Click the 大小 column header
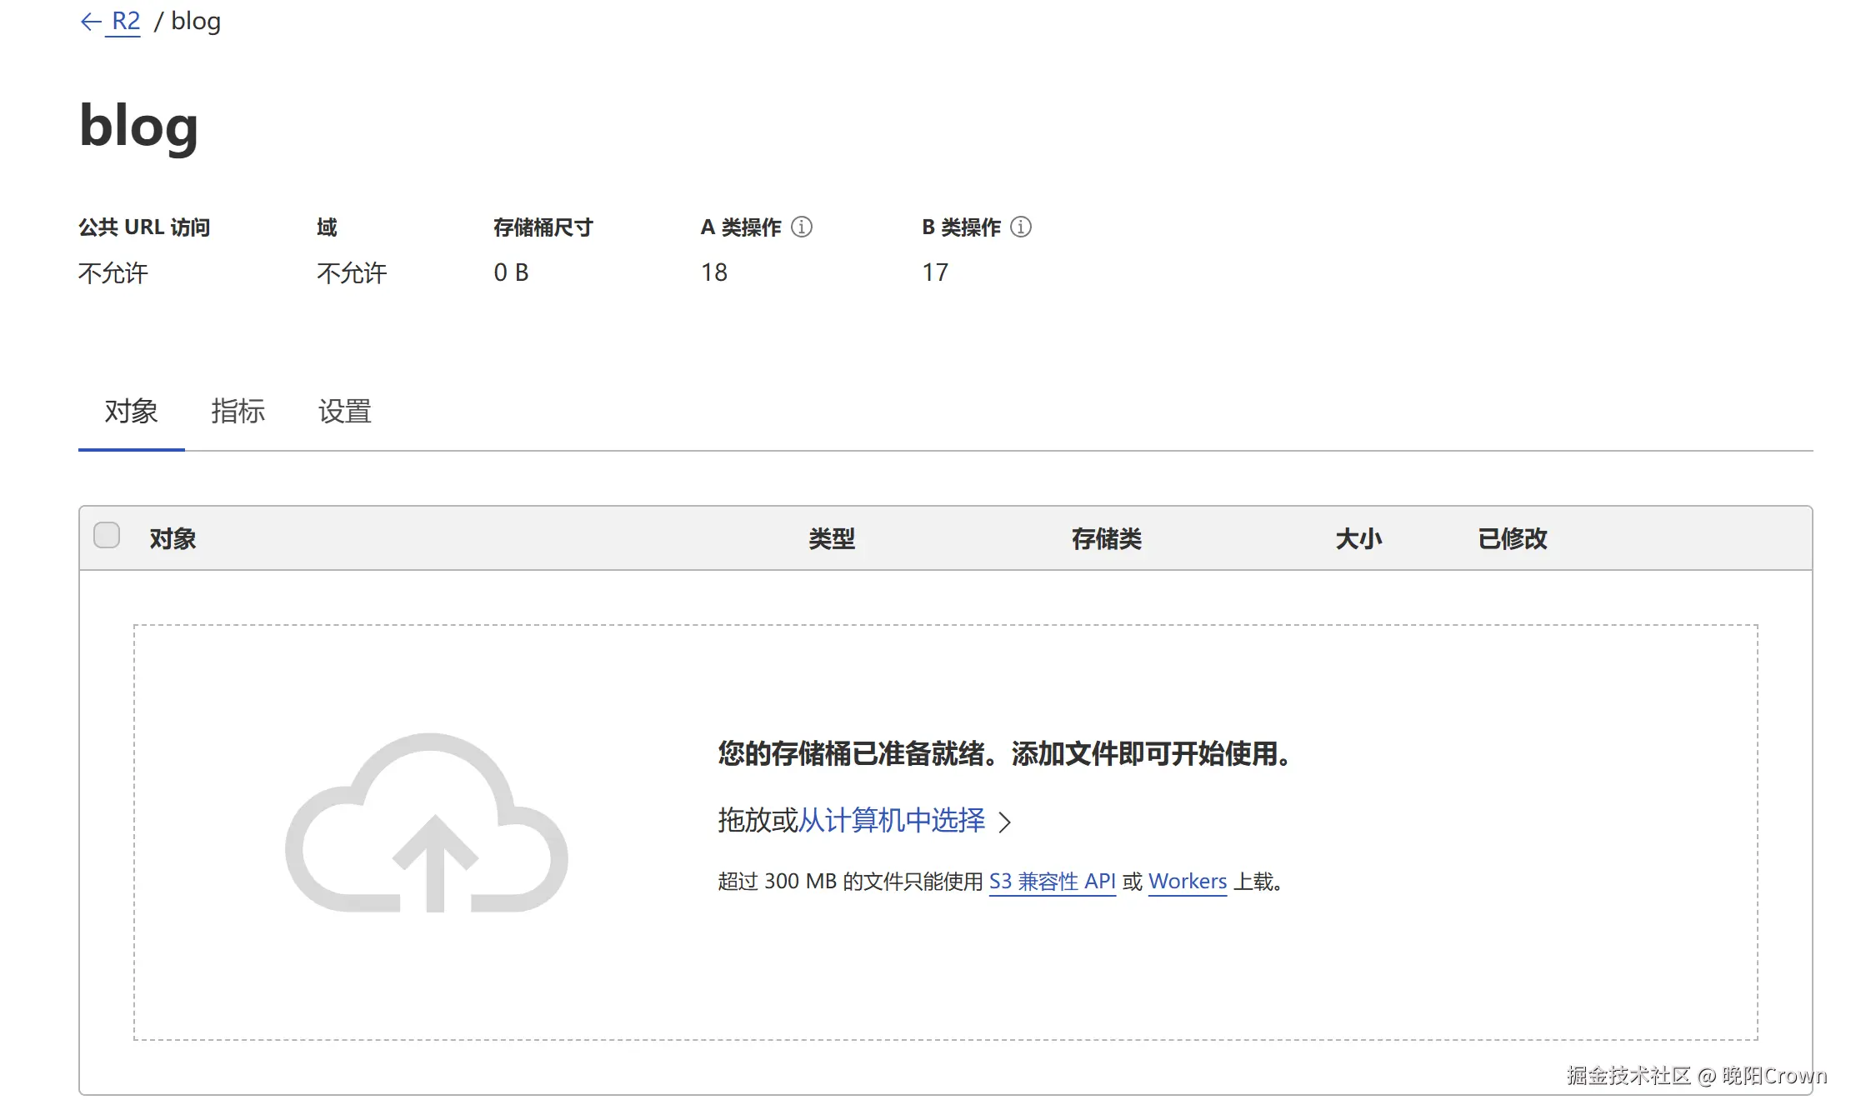Image resolution: width=1856 pixels, height=1115 pixels. click(1358, 538)
